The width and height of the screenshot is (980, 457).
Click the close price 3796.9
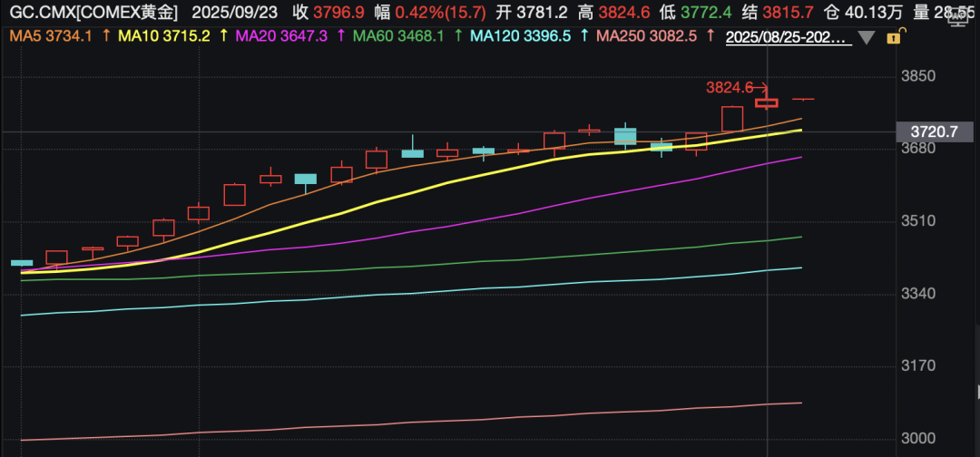pos(339,12)
